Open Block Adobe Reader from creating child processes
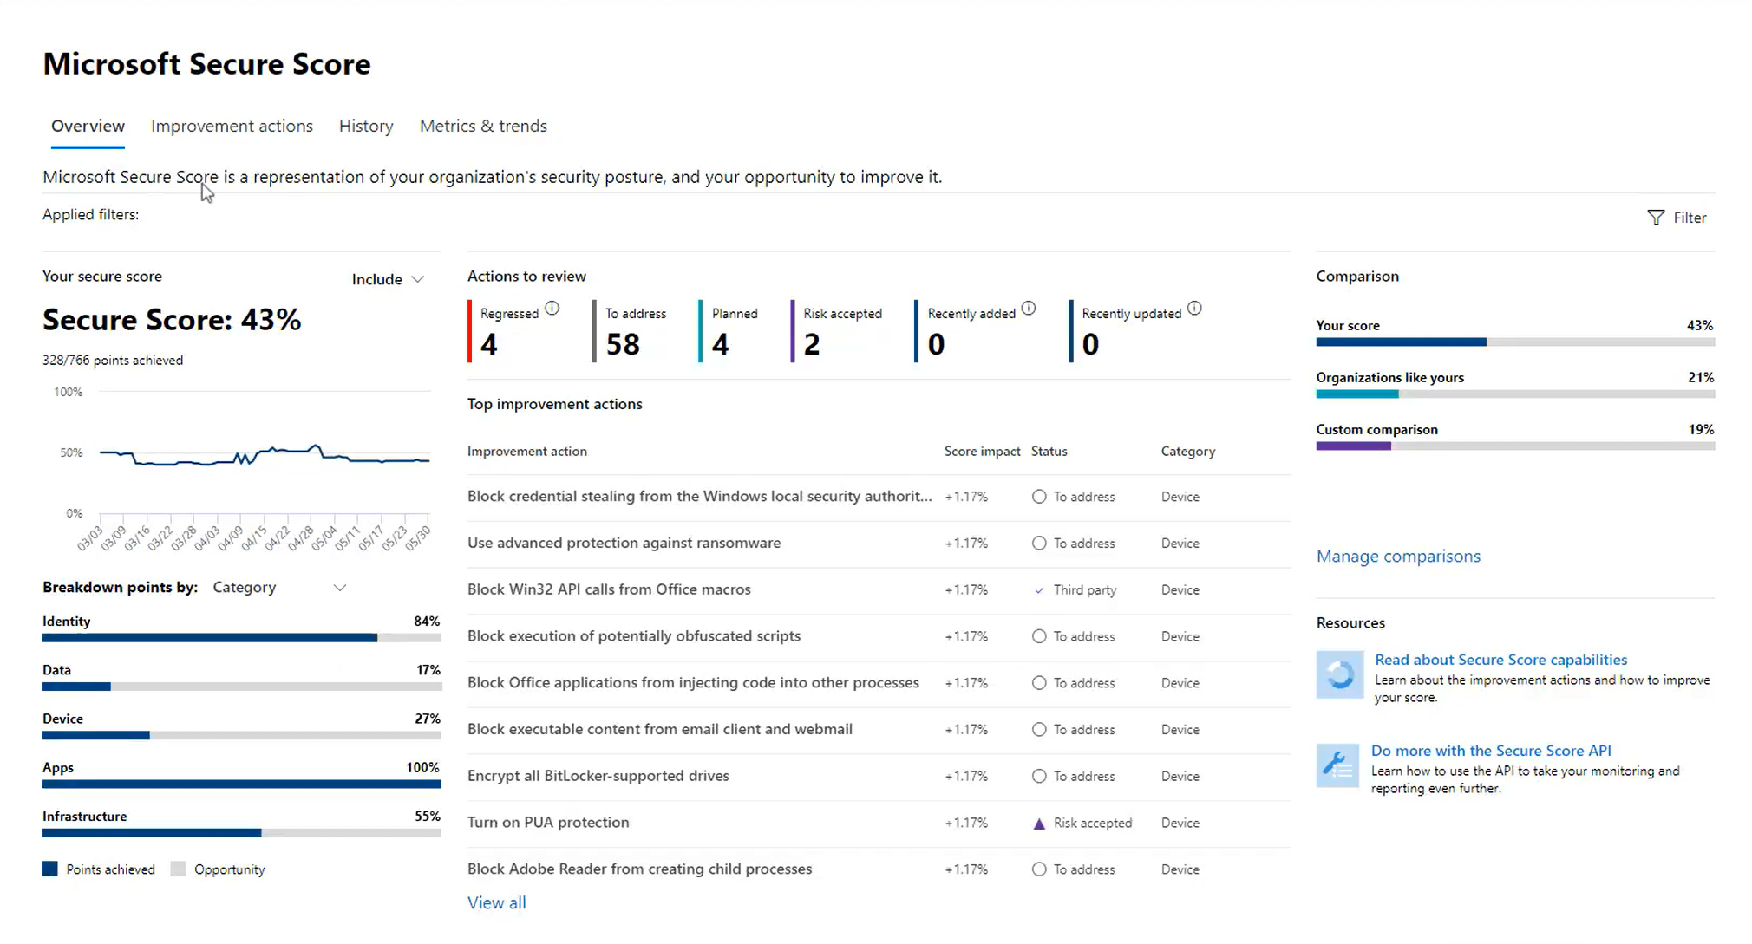 [x=639, y=869]
